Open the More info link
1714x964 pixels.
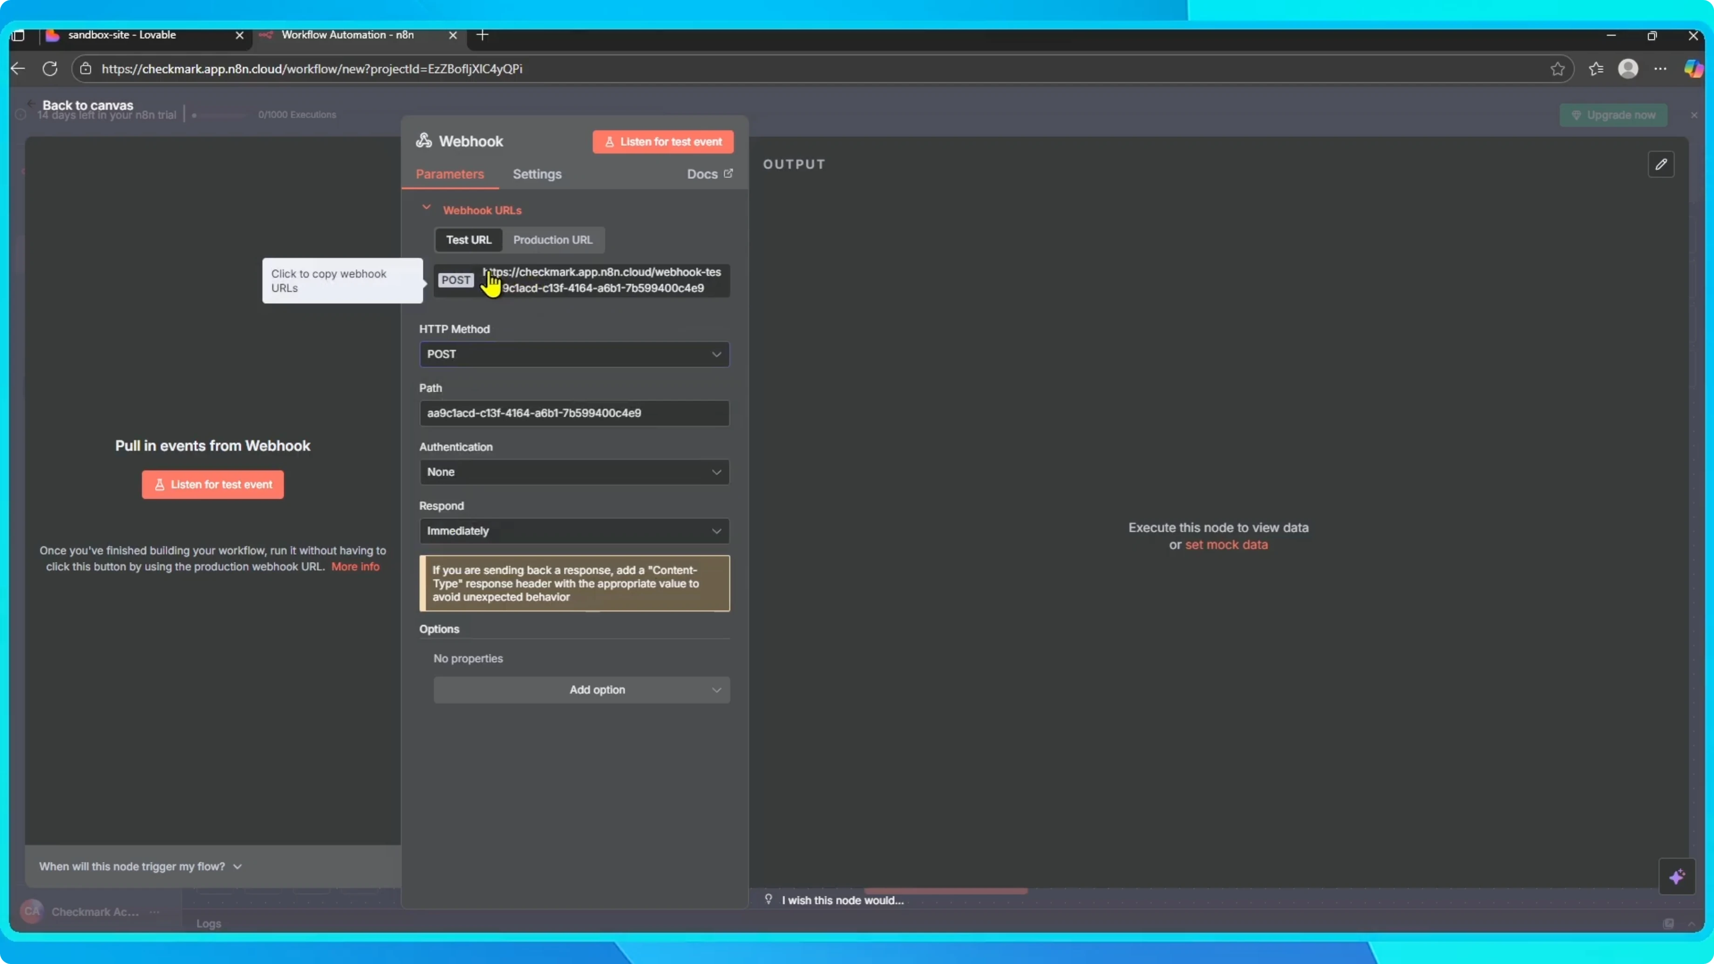pos(355,566)
